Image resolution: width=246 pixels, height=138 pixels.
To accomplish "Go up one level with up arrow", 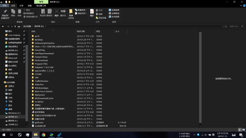I will [15, 27].
